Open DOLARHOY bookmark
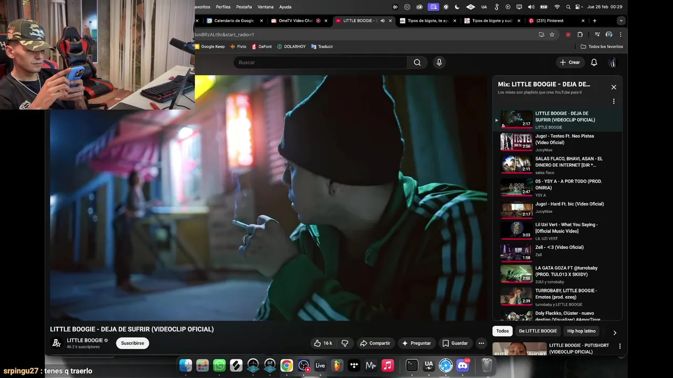 tap(291, 47)
